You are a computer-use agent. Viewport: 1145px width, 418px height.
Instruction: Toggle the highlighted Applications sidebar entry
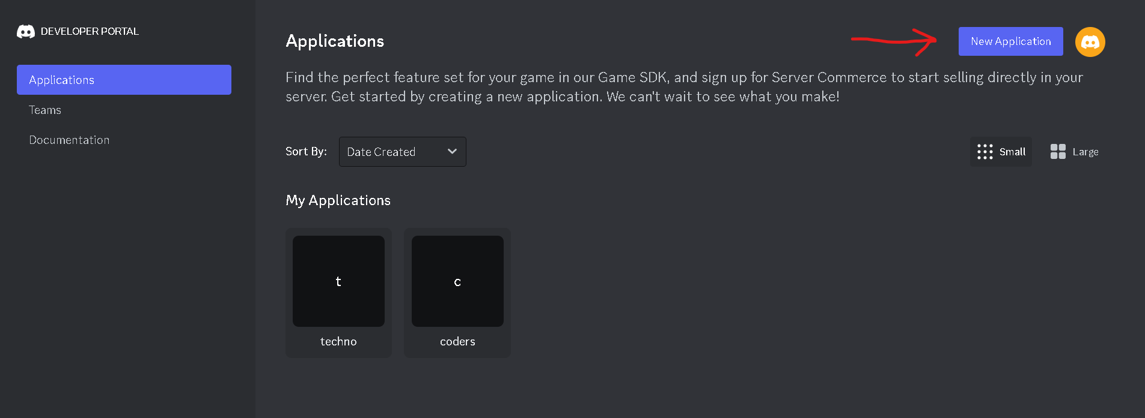[x=124, y=79]
